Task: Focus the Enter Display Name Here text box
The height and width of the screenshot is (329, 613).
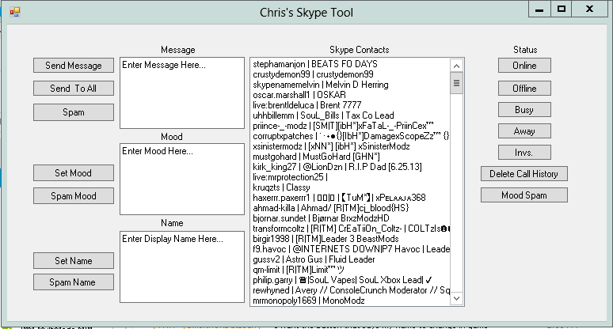Action: 182,267
